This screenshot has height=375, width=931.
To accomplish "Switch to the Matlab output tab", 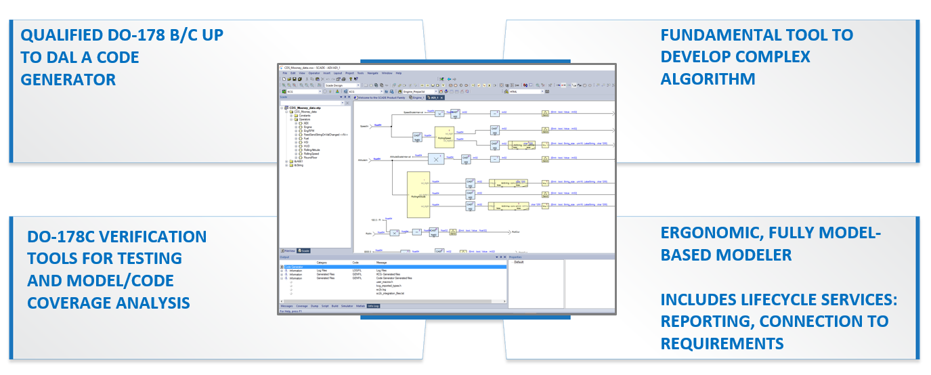I will tap(360, 306).
